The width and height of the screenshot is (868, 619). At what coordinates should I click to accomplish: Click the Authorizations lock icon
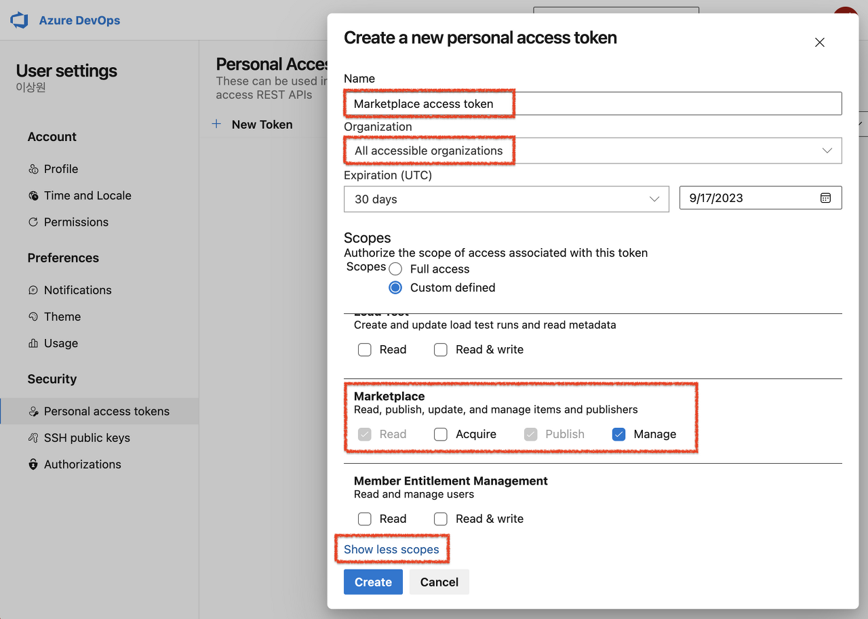33,464
